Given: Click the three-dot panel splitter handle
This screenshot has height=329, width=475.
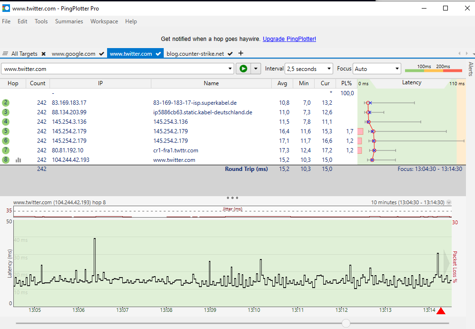Looking at the screenshot, I should tap(232, 198).
